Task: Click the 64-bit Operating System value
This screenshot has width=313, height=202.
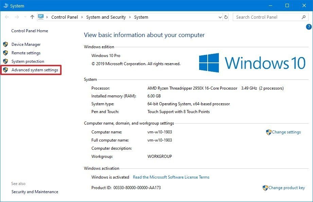Action: [188, 104]
